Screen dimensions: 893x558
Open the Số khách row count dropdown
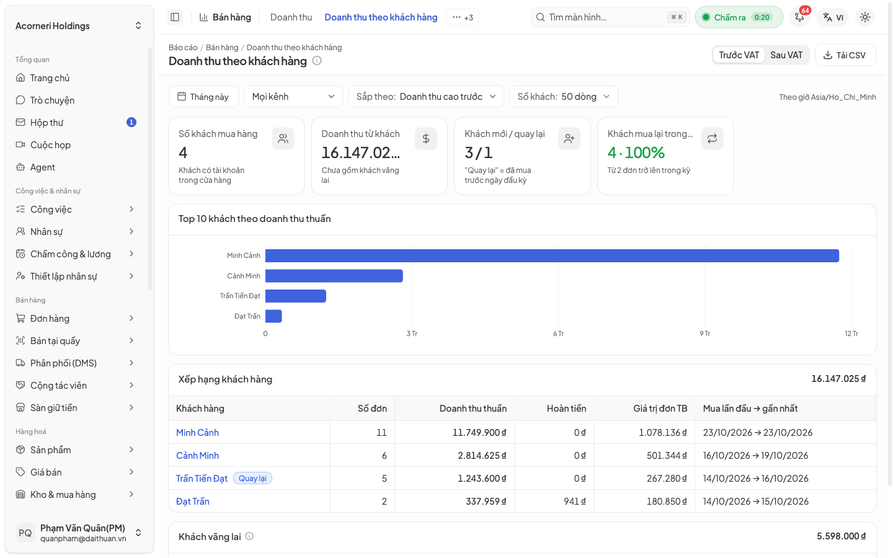click(564, 97)
